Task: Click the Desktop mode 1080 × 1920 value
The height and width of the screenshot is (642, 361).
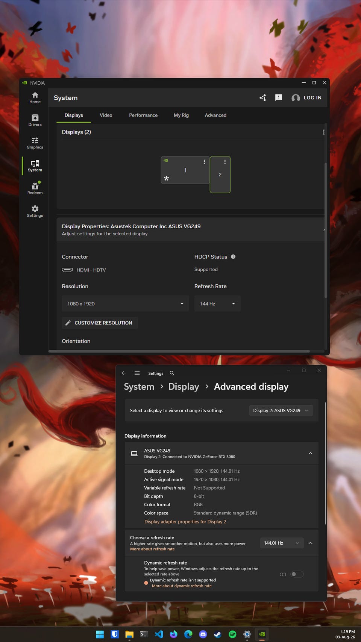Action: (217, 471)
